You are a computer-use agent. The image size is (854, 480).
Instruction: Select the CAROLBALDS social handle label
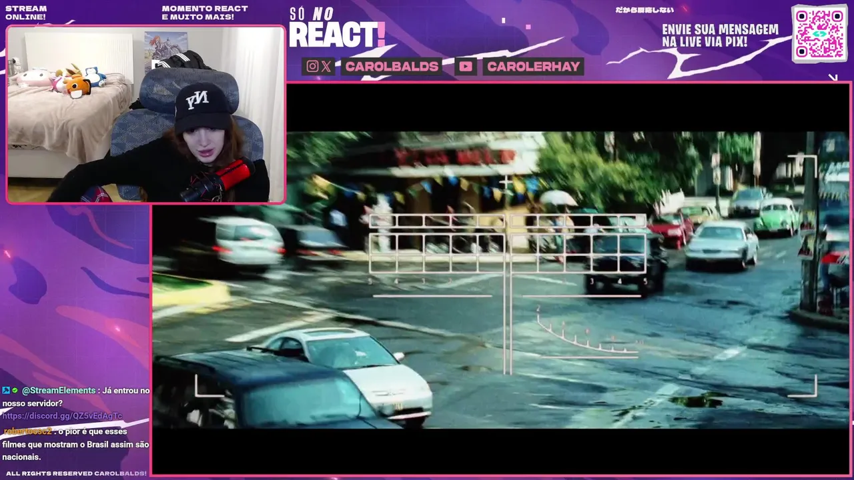pyautogui.click(x=392, y=66)
